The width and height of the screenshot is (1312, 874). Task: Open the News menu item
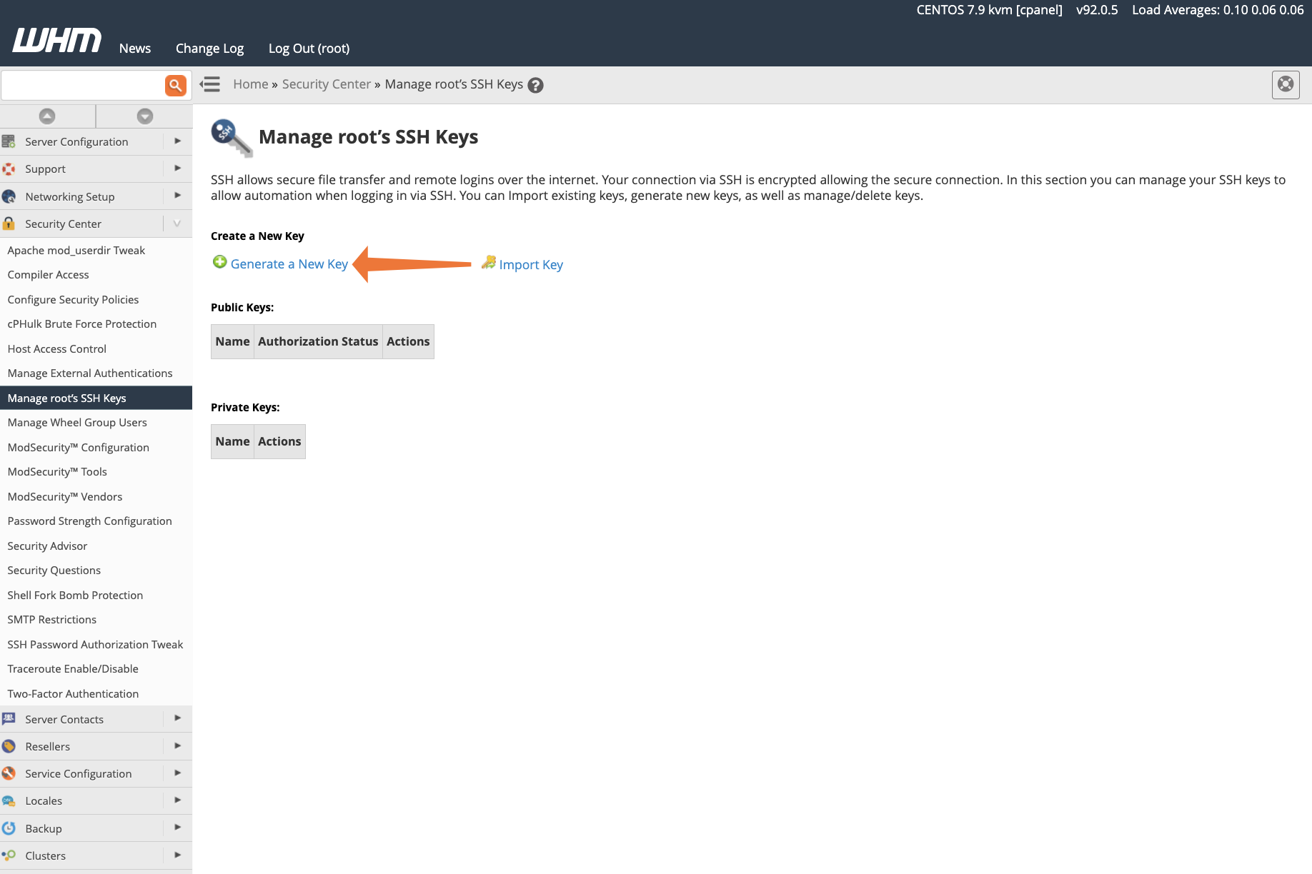pos(134,48)
